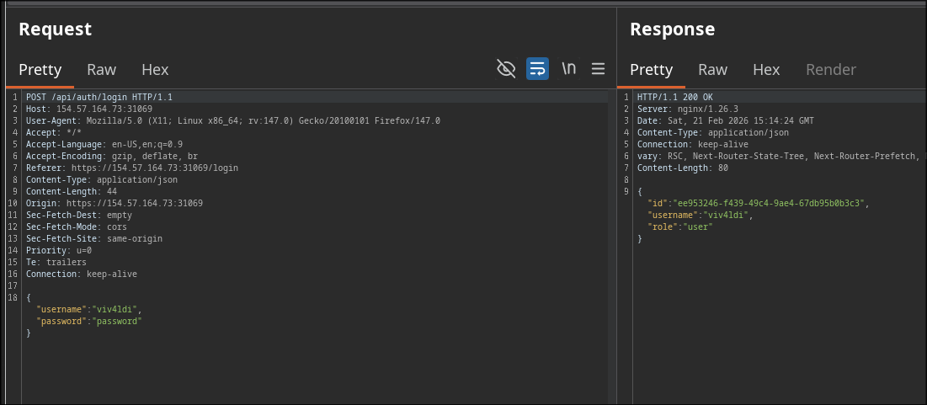This screenshot has width=927, height=405.
Task: Click the POST /api/auth/login HTTP/1.1 line
Action: click(99, 97)
